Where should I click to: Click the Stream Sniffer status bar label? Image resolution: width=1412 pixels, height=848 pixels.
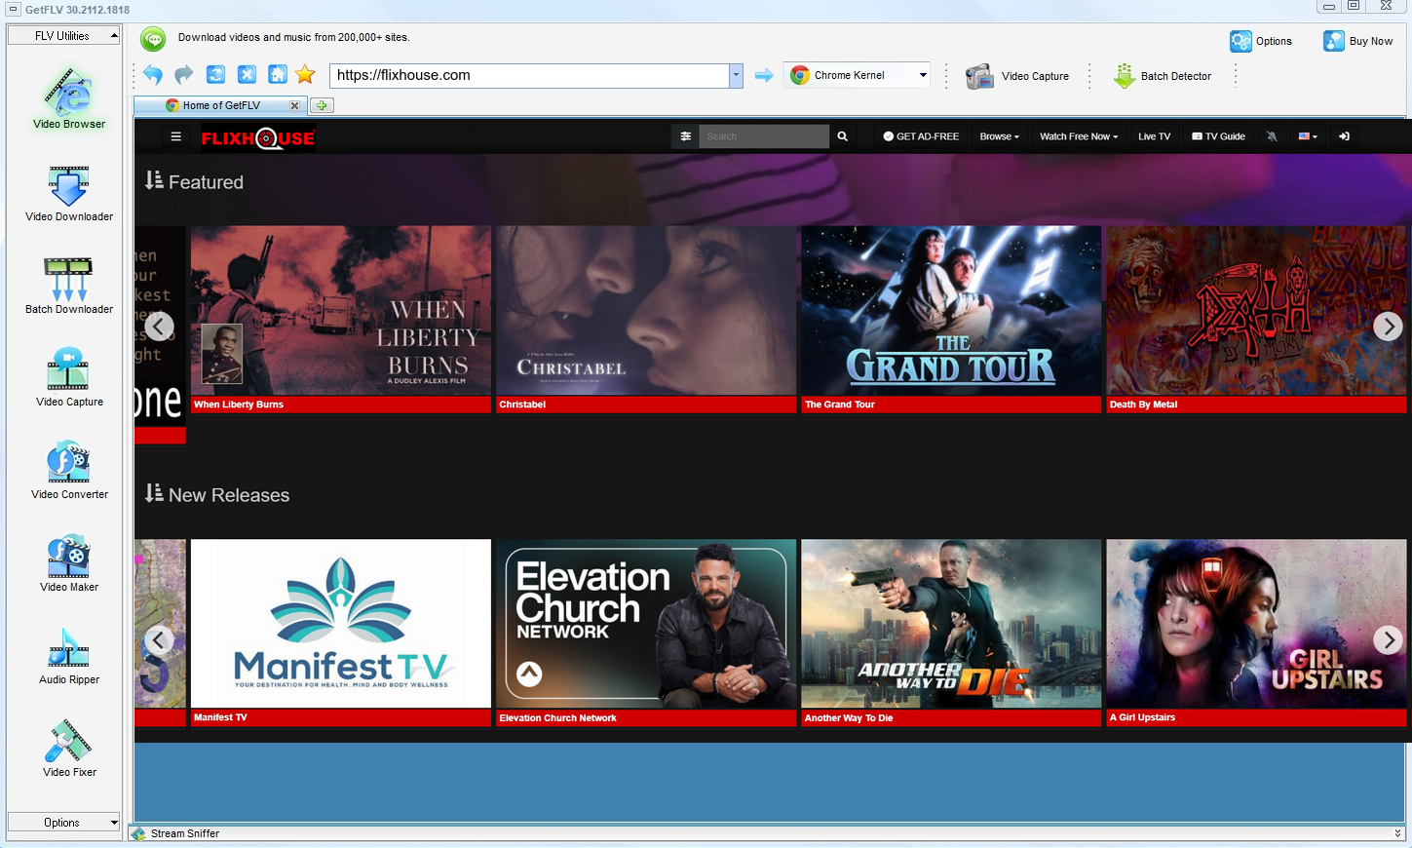pos(184,833)
